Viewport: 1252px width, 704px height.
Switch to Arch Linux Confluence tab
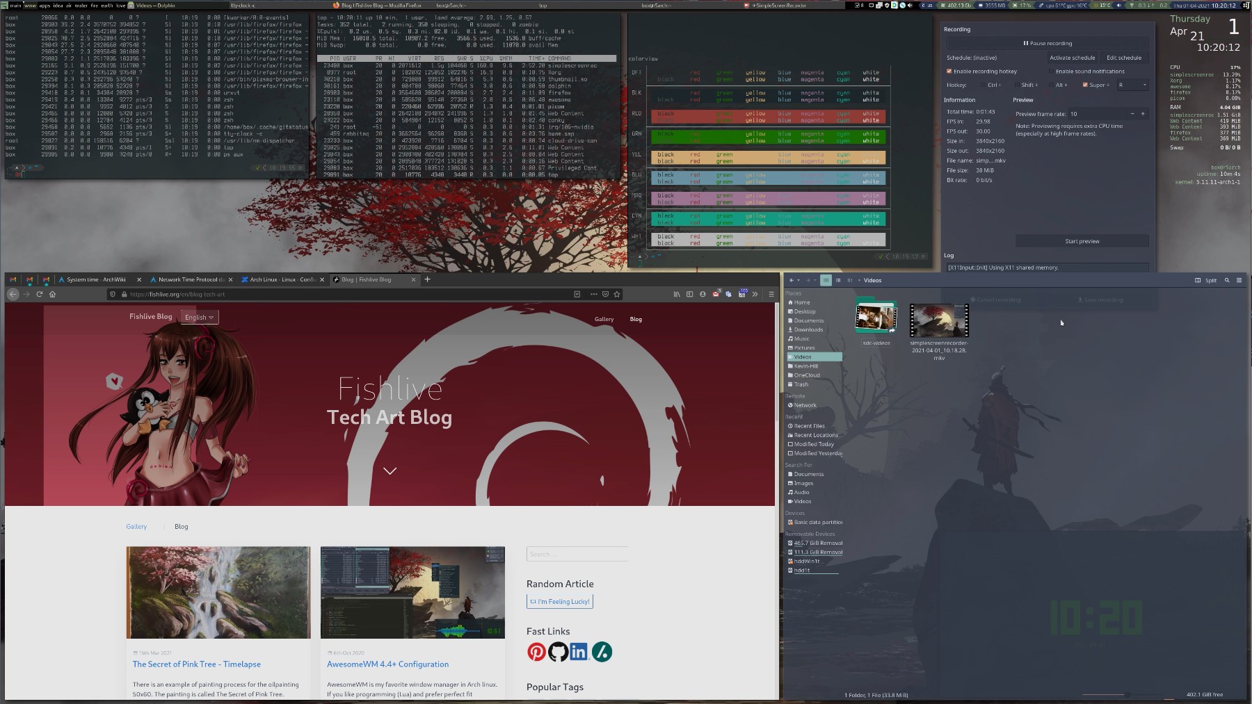[x=283, y=279]
